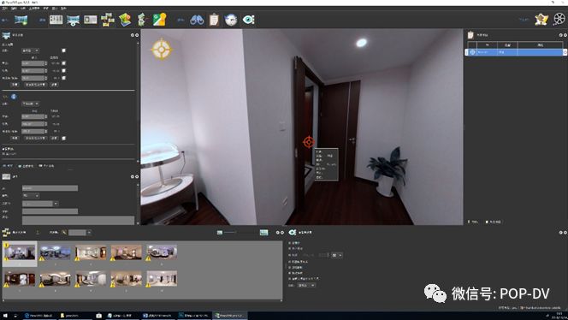
Task: Click the Tour Browser horizontal scrollbar
Action: 142,300
